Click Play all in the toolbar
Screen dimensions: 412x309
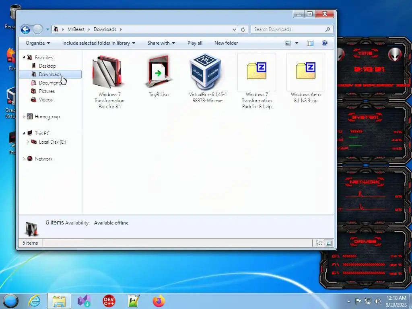(x=195, y=43)
